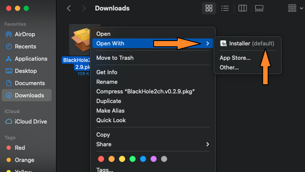305x172 pixels.
Task: Apply the red tag color
Action: tap(101, 159)
